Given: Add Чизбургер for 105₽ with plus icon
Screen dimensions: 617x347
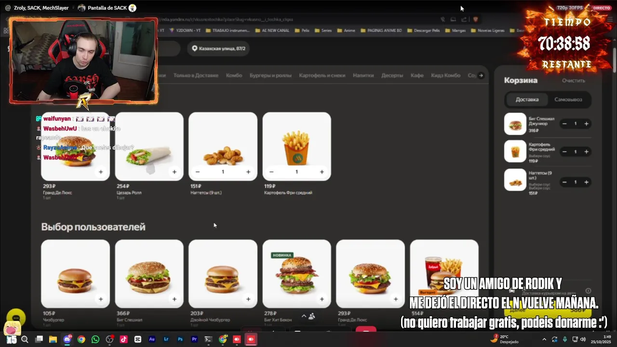Looking at the screenshot, I should pos(101,299).
